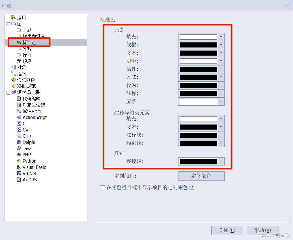Click the 关闭(C) button
This screenshot has width=293, height=240.
click(227, 230)
